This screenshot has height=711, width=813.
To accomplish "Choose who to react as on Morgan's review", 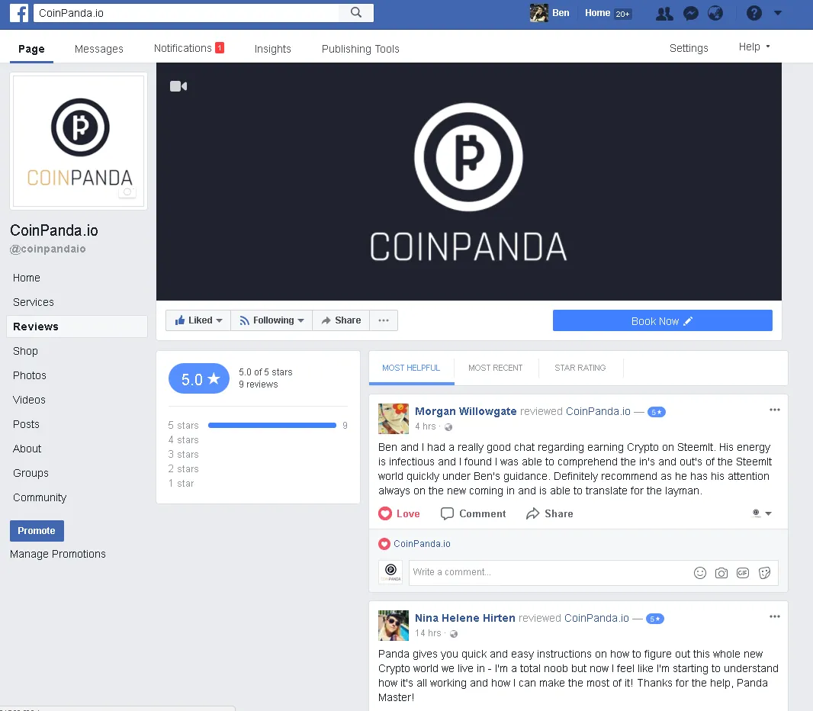I will [762, 513].
